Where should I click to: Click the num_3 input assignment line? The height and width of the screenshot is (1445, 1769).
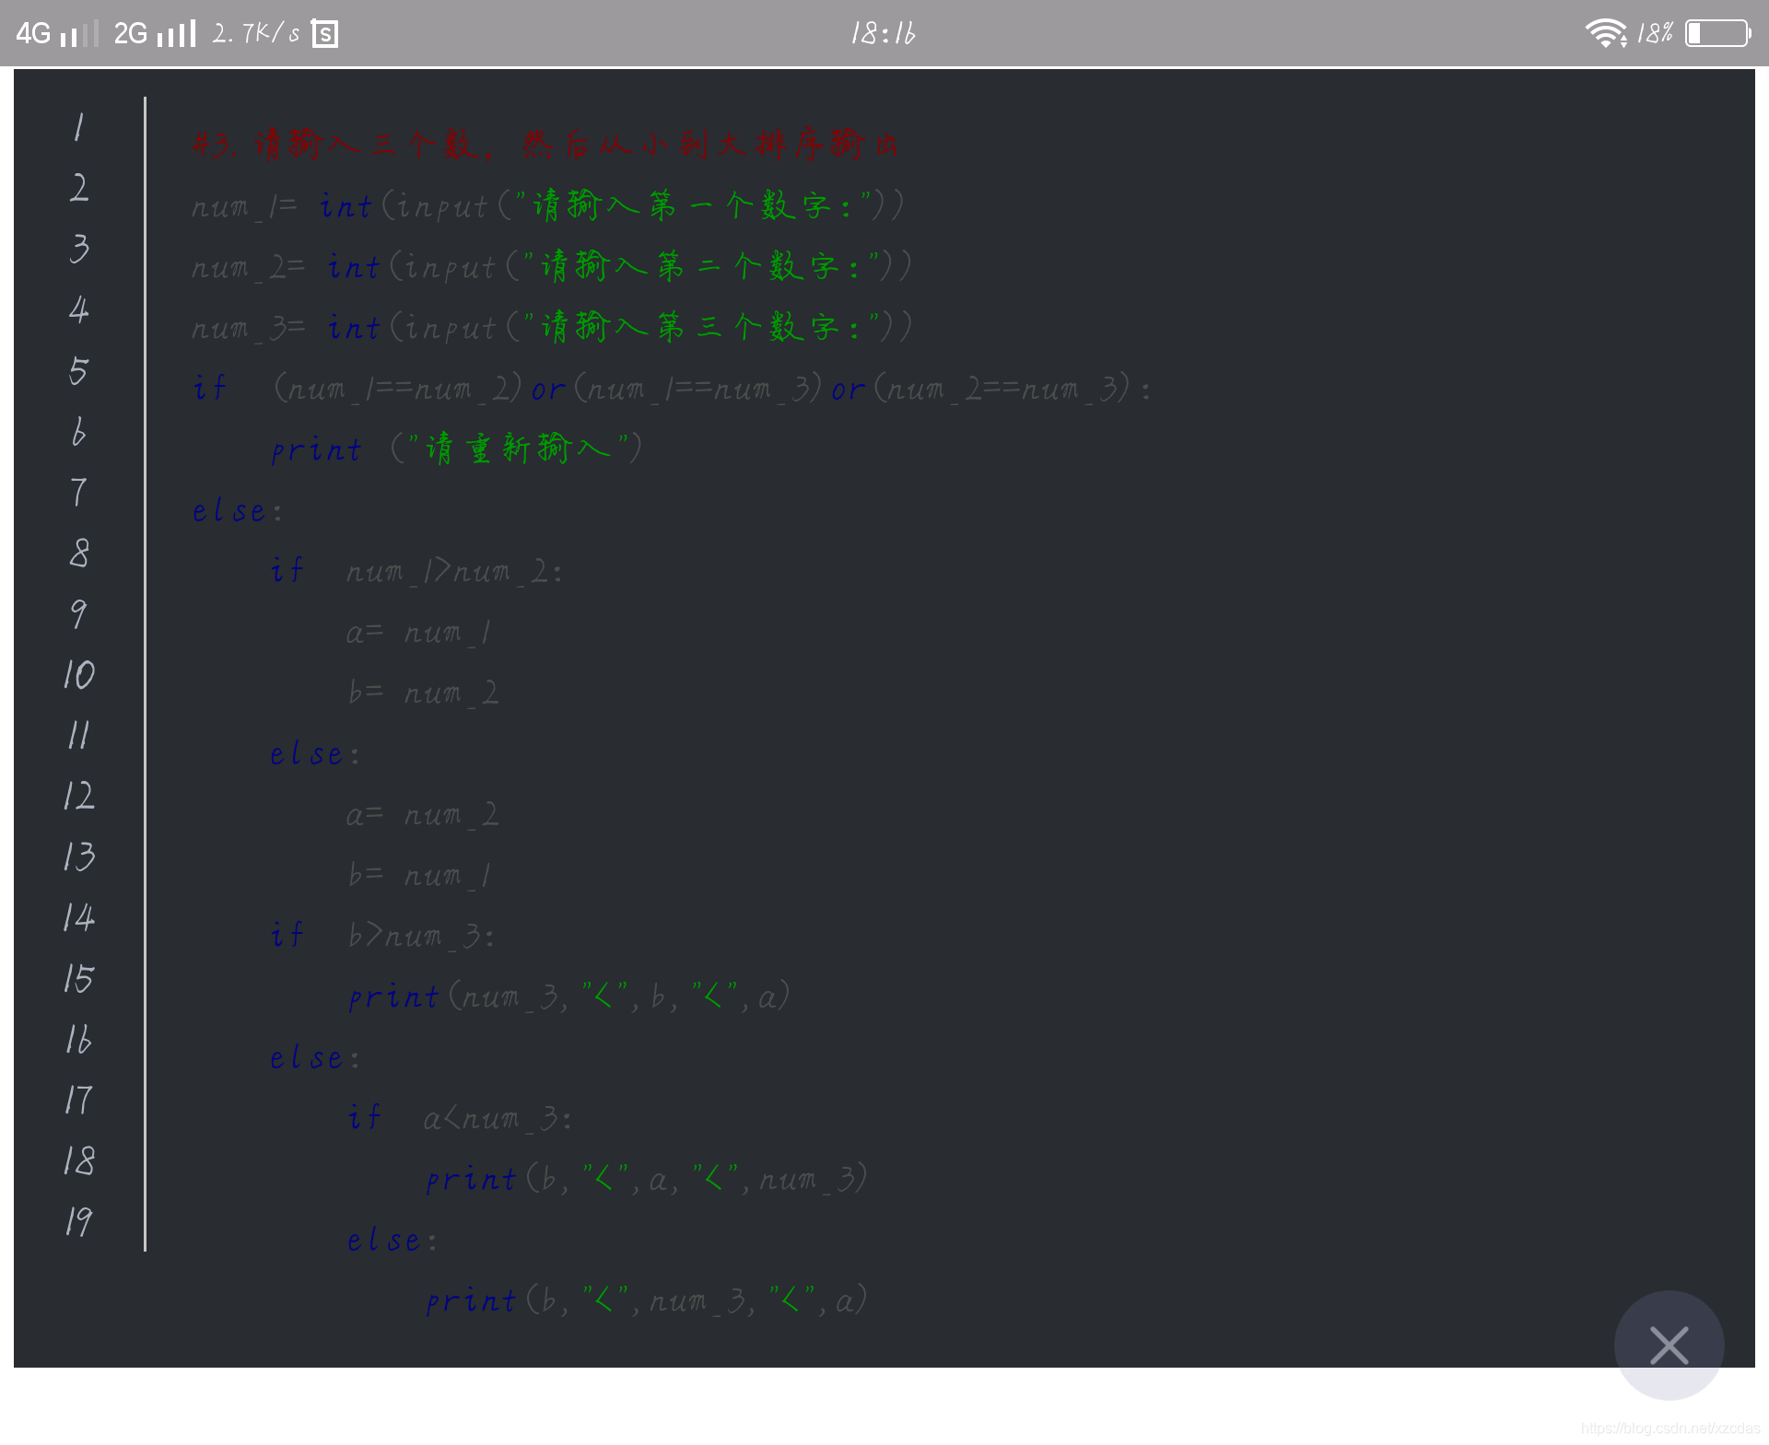pos(552,327)
